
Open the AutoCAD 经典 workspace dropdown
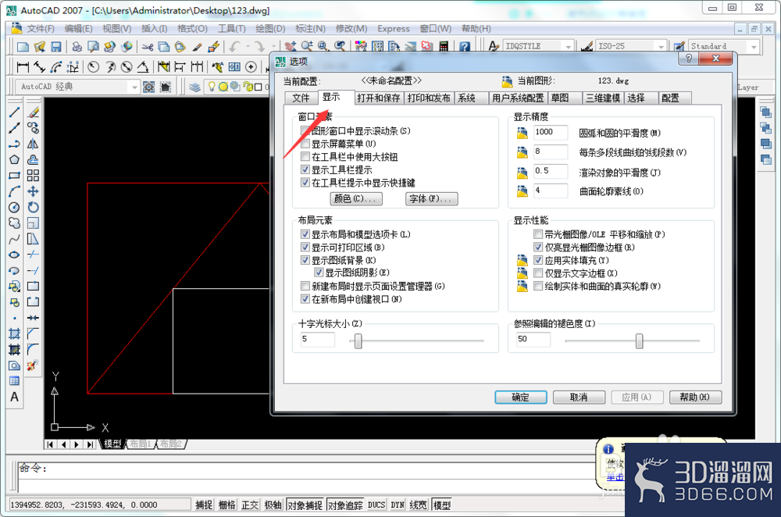(x=134, y=87)
